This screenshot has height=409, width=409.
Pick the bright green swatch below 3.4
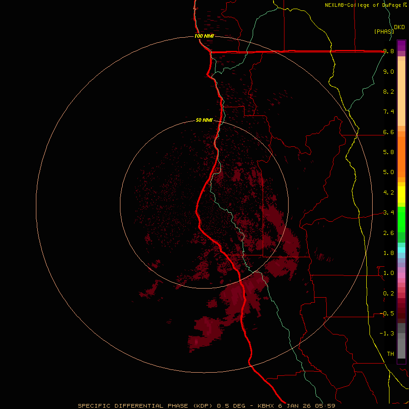pyautogui.click(x=401, y=219)
